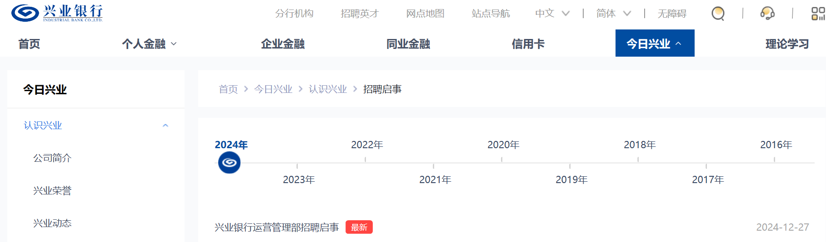Select 2017年 on the timeline
Viewport: 826px width, 242px height.
pyautogui.click(x=708, y=180)
